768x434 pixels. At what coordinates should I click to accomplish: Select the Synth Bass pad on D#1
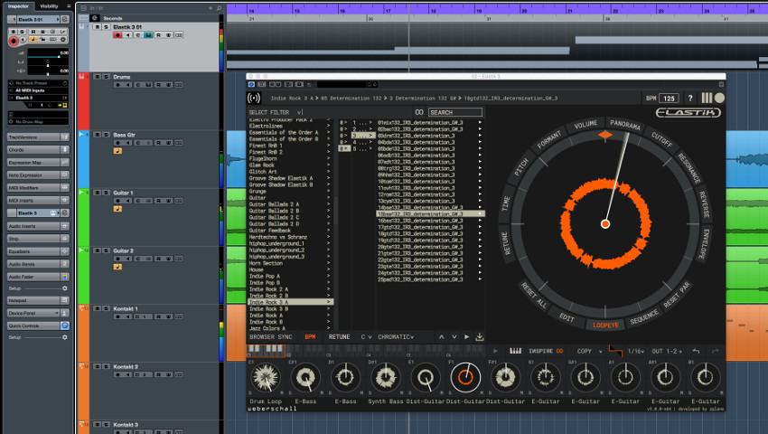coord(386,377)
